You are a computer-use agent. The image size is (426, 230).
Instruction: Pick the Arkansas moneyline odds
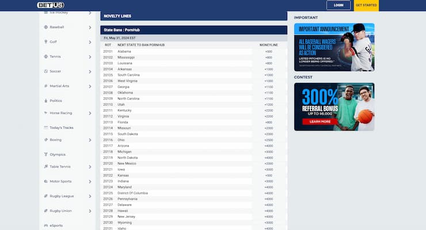(269, 69)
